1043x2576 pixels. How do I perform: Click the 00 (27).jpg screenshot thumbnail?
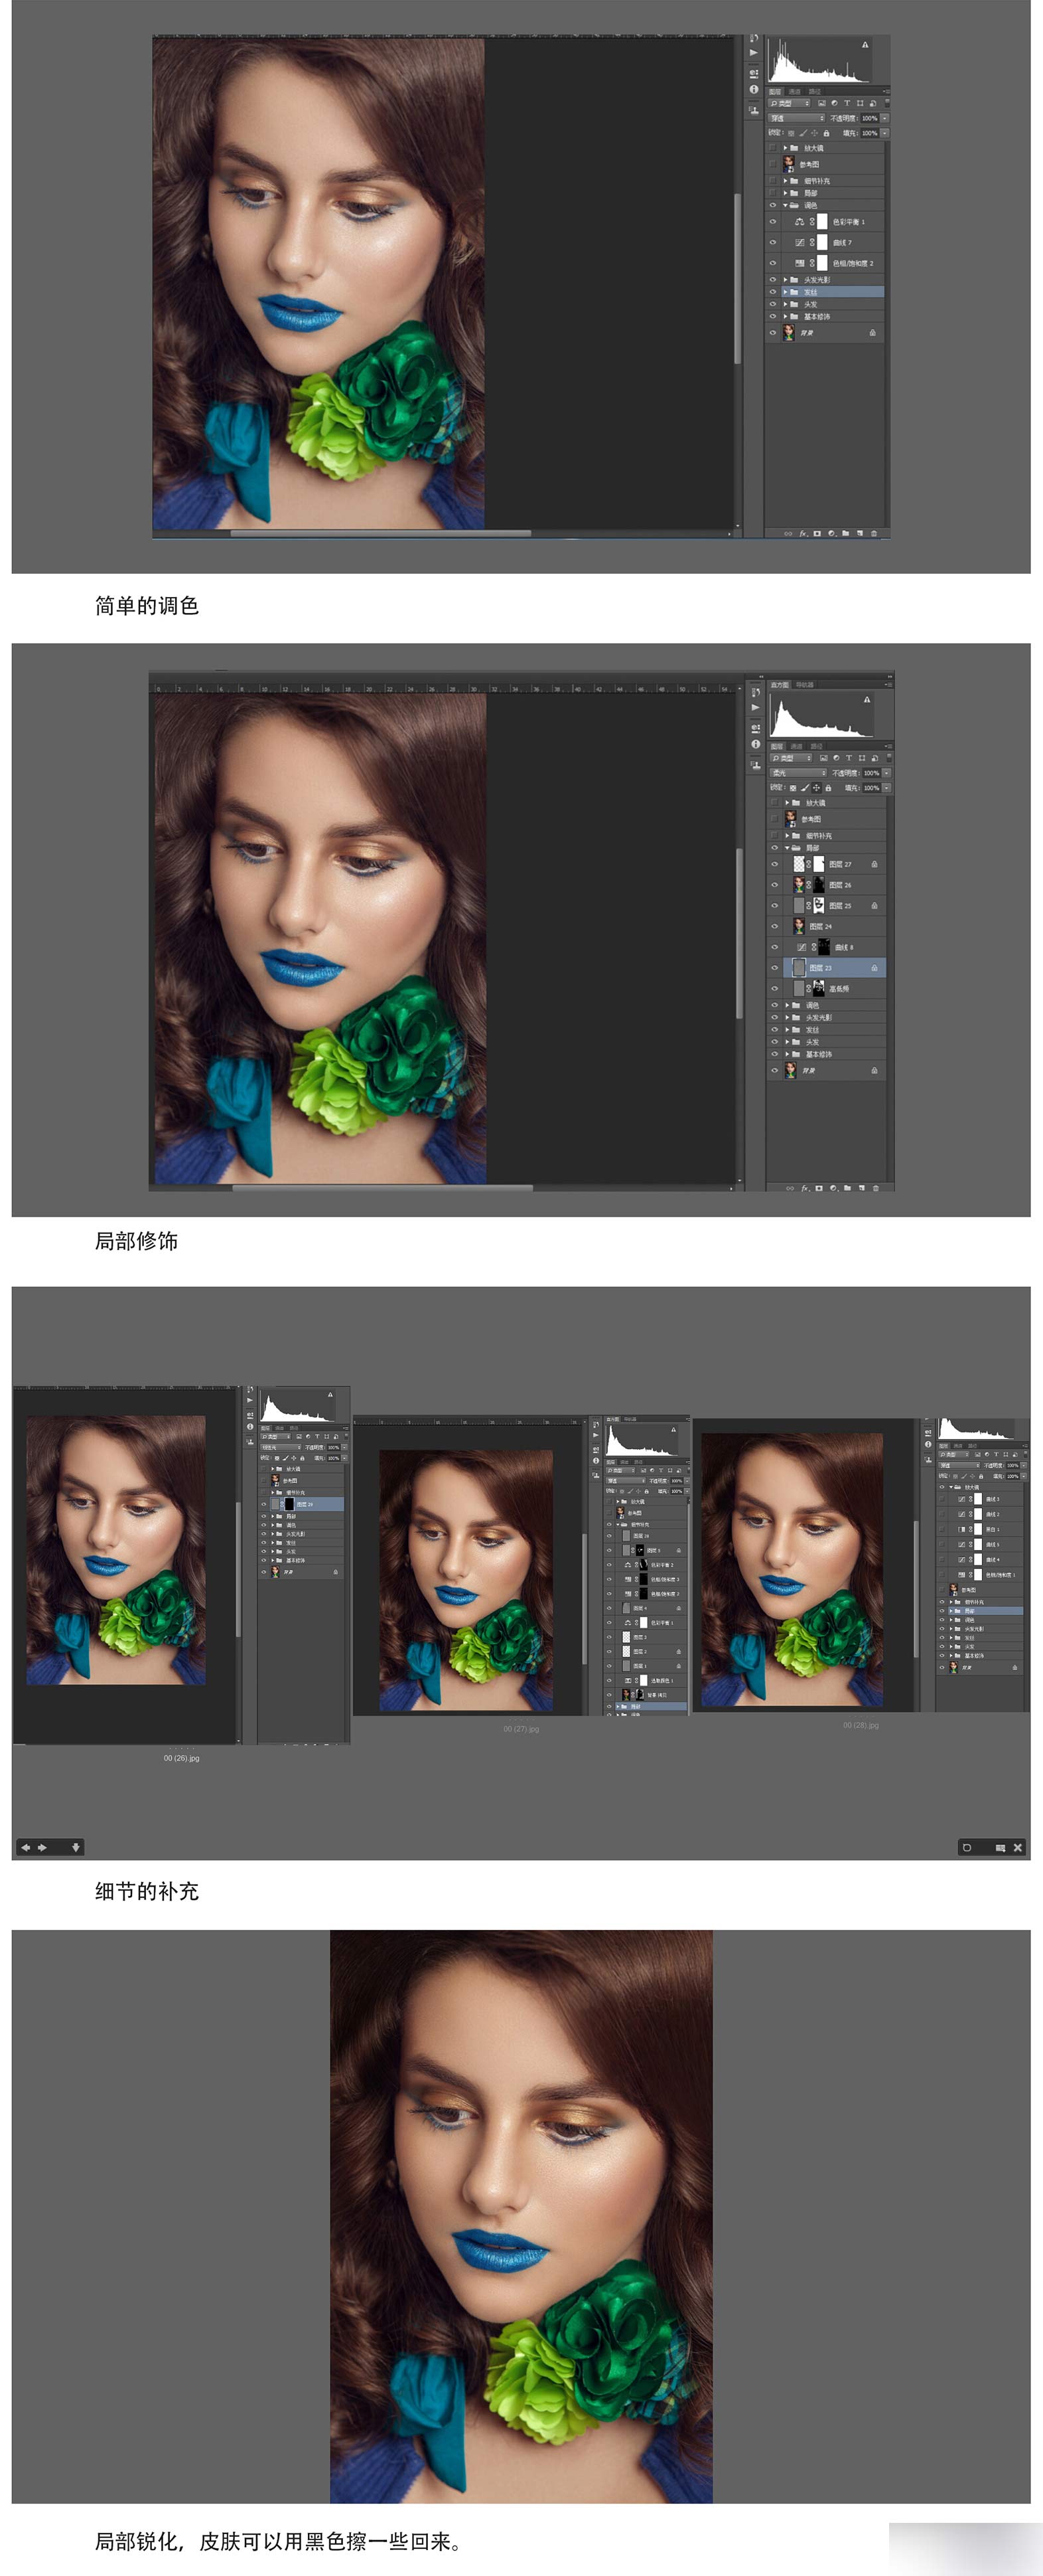pyautogui.click(x=521, y=1565)
